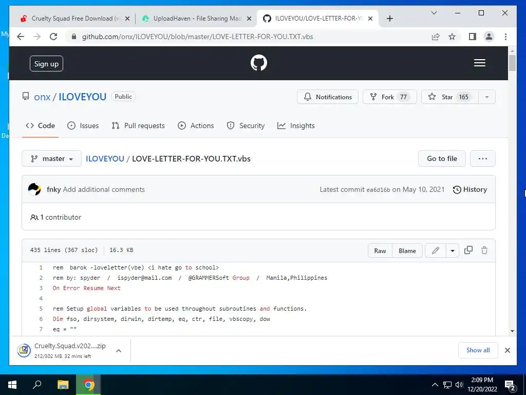Share this page icon

point(436,37)
